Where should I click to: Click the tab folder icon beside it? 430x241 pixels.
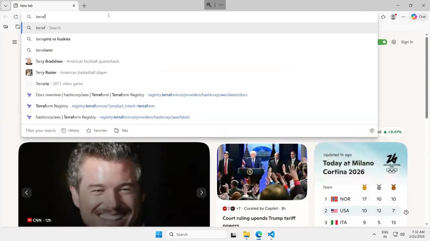coord(18,27)
